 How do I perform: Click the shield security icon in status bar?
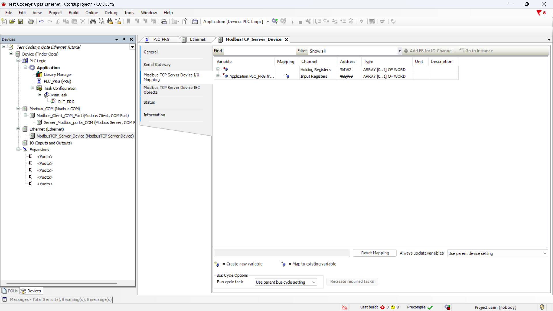pyautogui.click(x=542, y=307)
